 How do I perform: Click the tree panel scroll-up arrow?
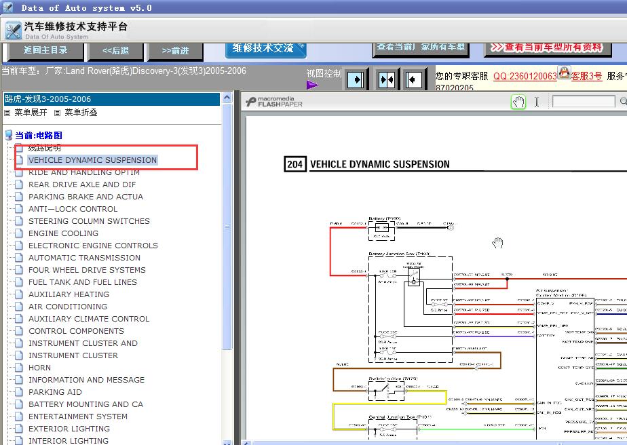(x=227, y=98)
